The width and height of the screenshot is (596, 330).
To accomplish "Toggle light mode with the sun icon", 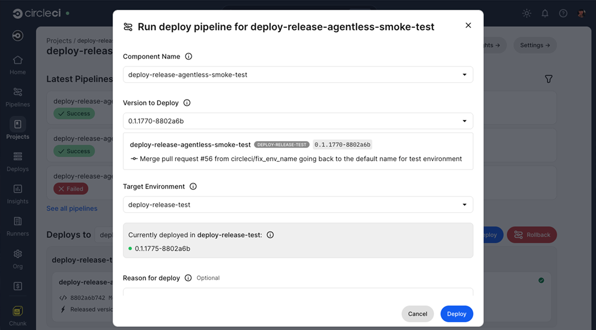I will click(526, 13).
